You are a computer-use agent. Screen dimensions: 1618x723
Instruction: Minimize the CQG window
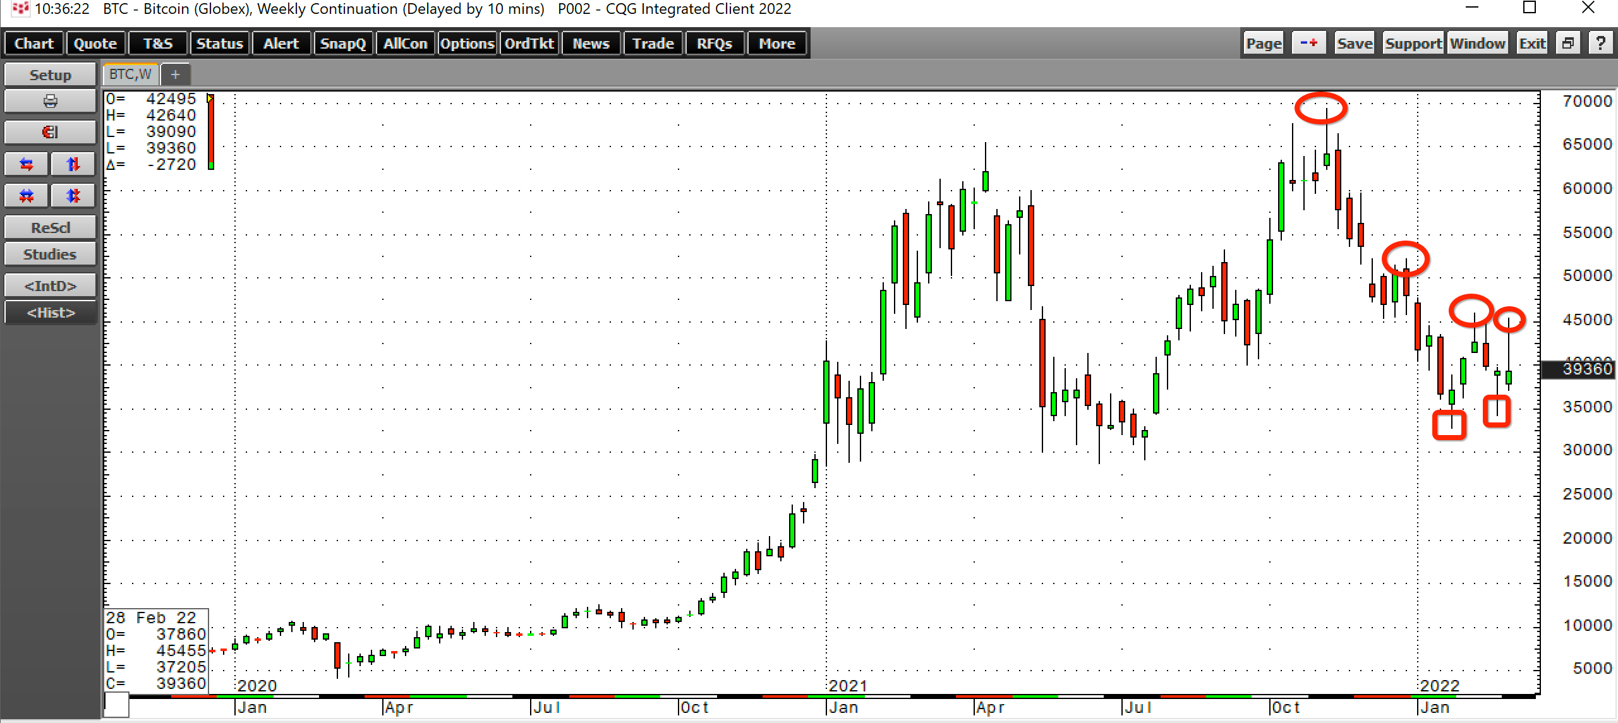click(x=1473, y=8)
